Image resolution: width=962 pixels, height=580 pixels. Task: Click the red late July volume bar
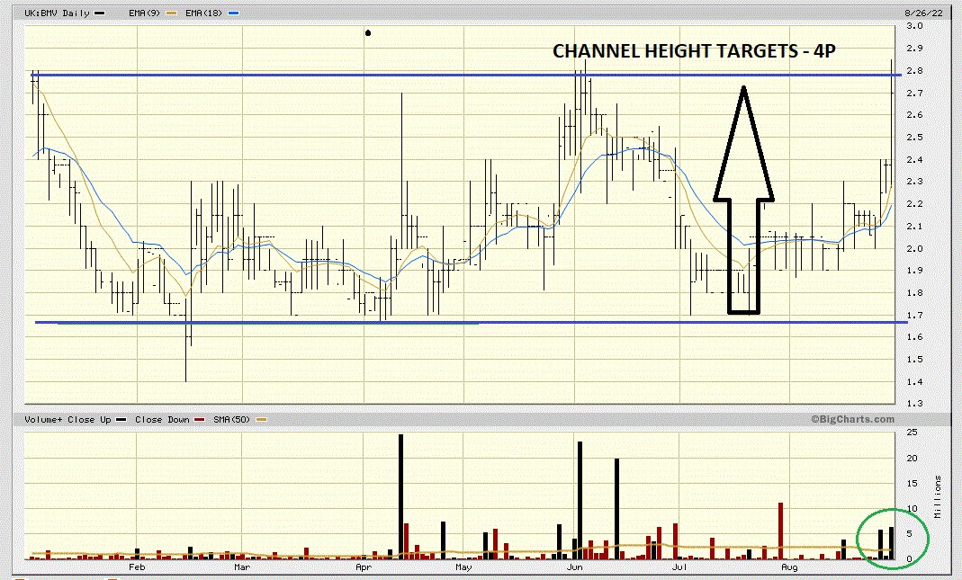point(781,531)
